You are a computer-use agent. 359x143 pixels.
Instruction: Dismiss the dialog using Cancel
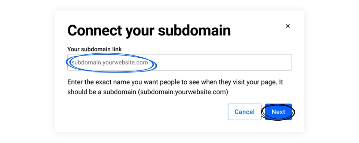pyautogui.click(x=245, y=112)
